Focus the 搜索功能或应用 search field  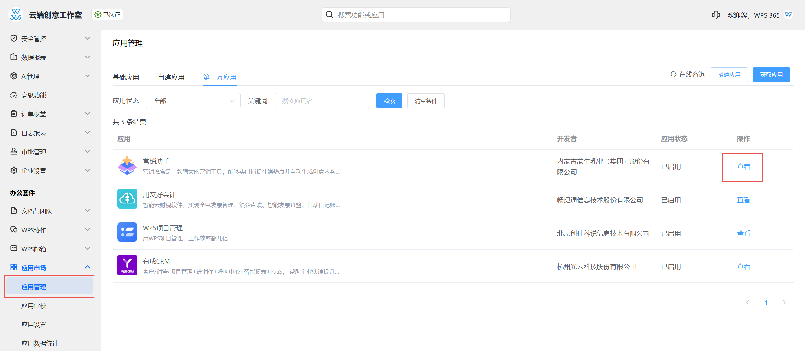[416, 15]
